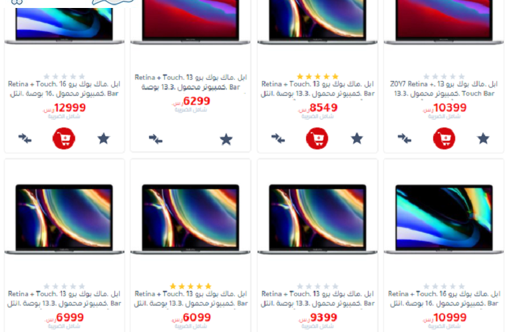
Task: Favorite the 8549 MacBook with star icon
Action: point(357,139)
